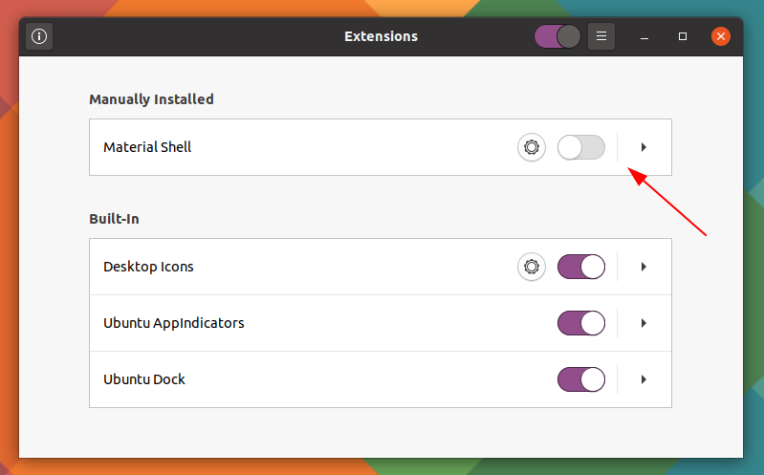Screen dimensions: 764x475
Task: Open Material Shell settings gear
Action: (532, 147)
